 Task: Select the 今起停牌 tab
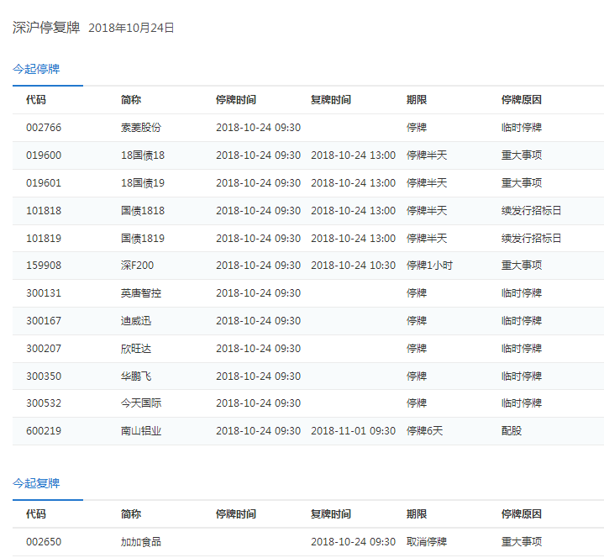click(36, 69)
